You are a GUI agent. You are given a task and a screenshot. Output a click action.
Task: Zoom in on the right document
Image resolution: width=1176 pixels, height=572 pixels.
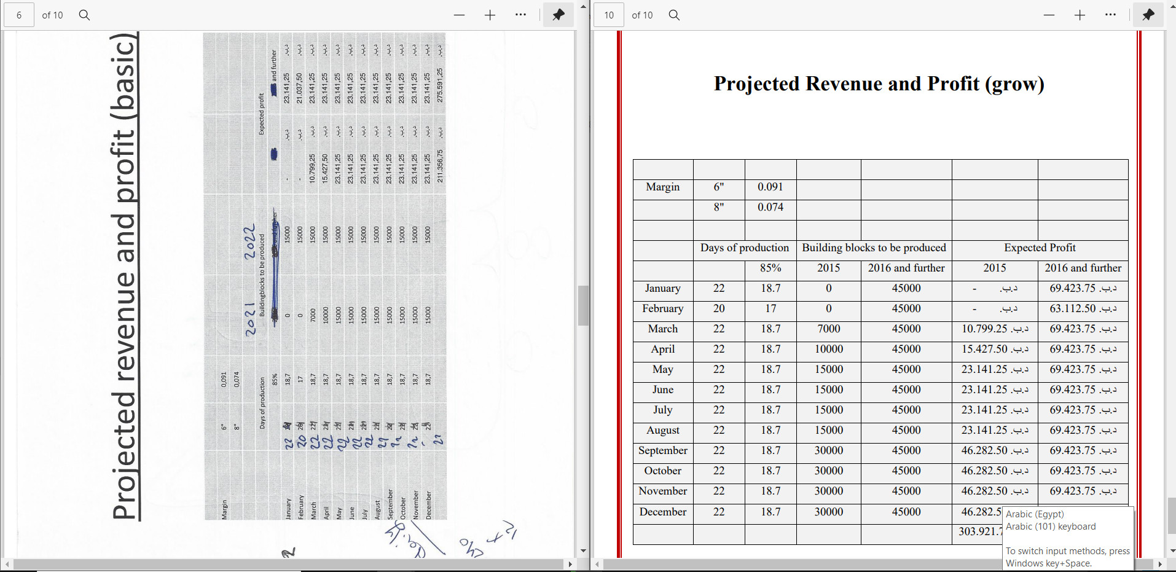tap(1080, 15)
